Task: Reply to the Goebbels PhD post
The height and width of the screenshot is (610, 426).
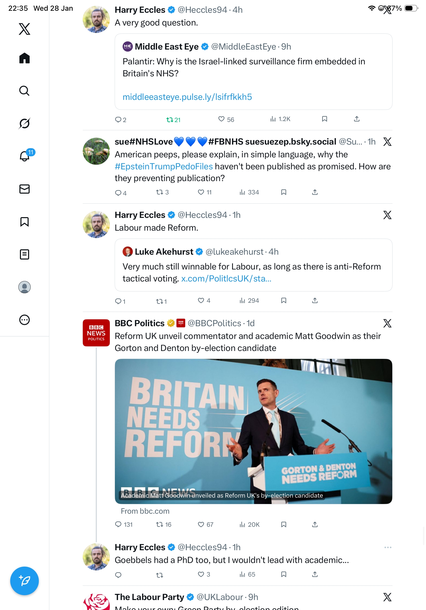Action: click(x=118, y=575)
